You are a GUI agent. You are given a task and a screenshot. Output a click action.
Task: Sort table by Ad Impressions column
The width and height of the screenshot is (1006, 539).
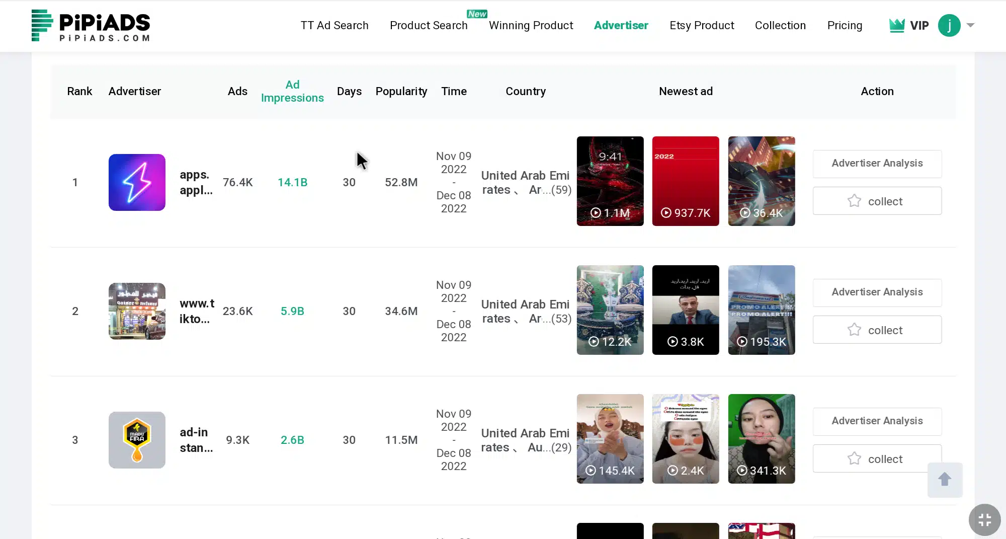[292, 91]
